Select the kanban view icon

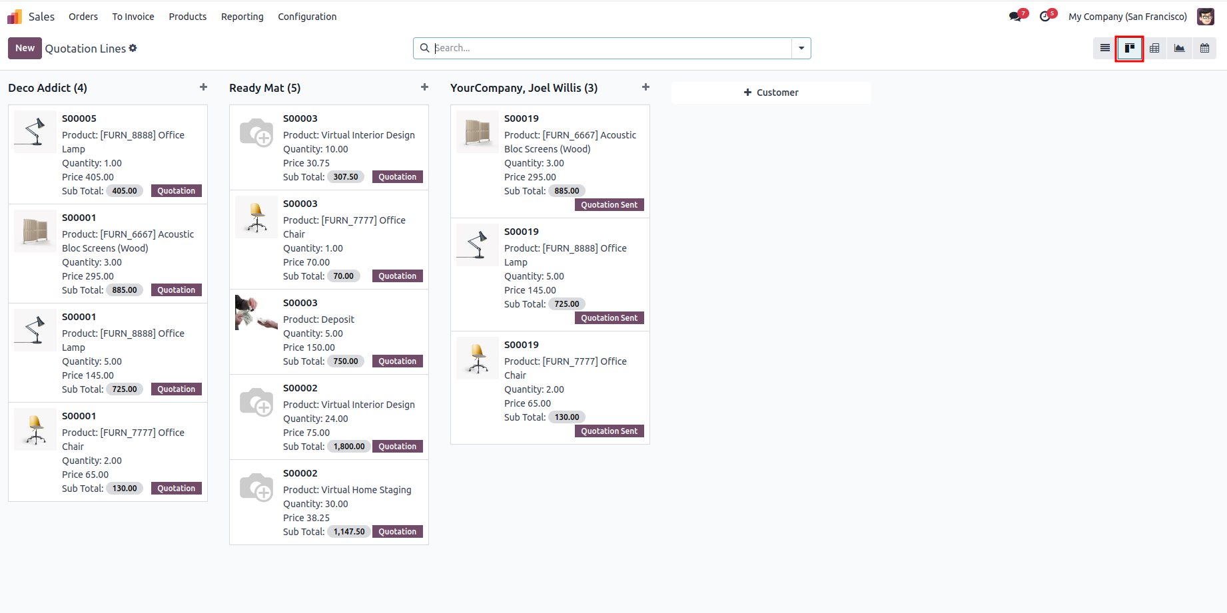point(1130,48)
